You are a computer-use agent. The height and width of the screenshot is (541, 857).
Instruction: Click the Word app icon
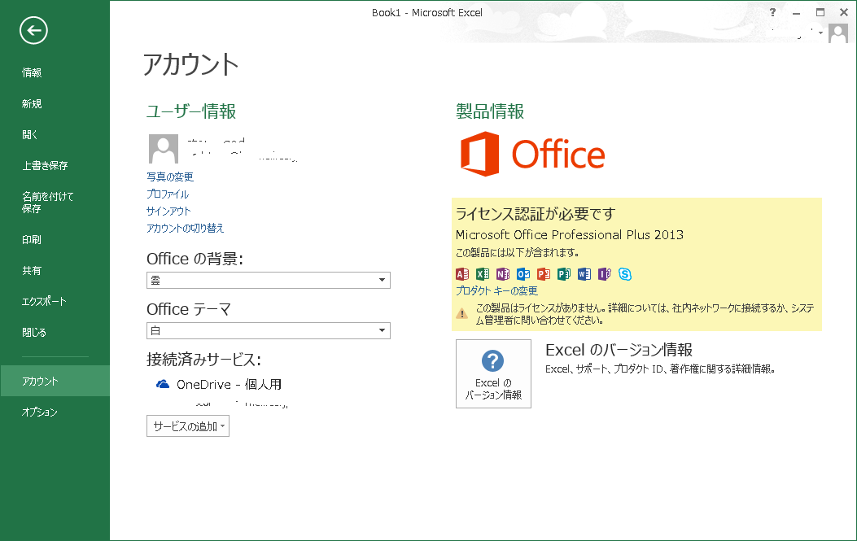(x=584, y=274)
